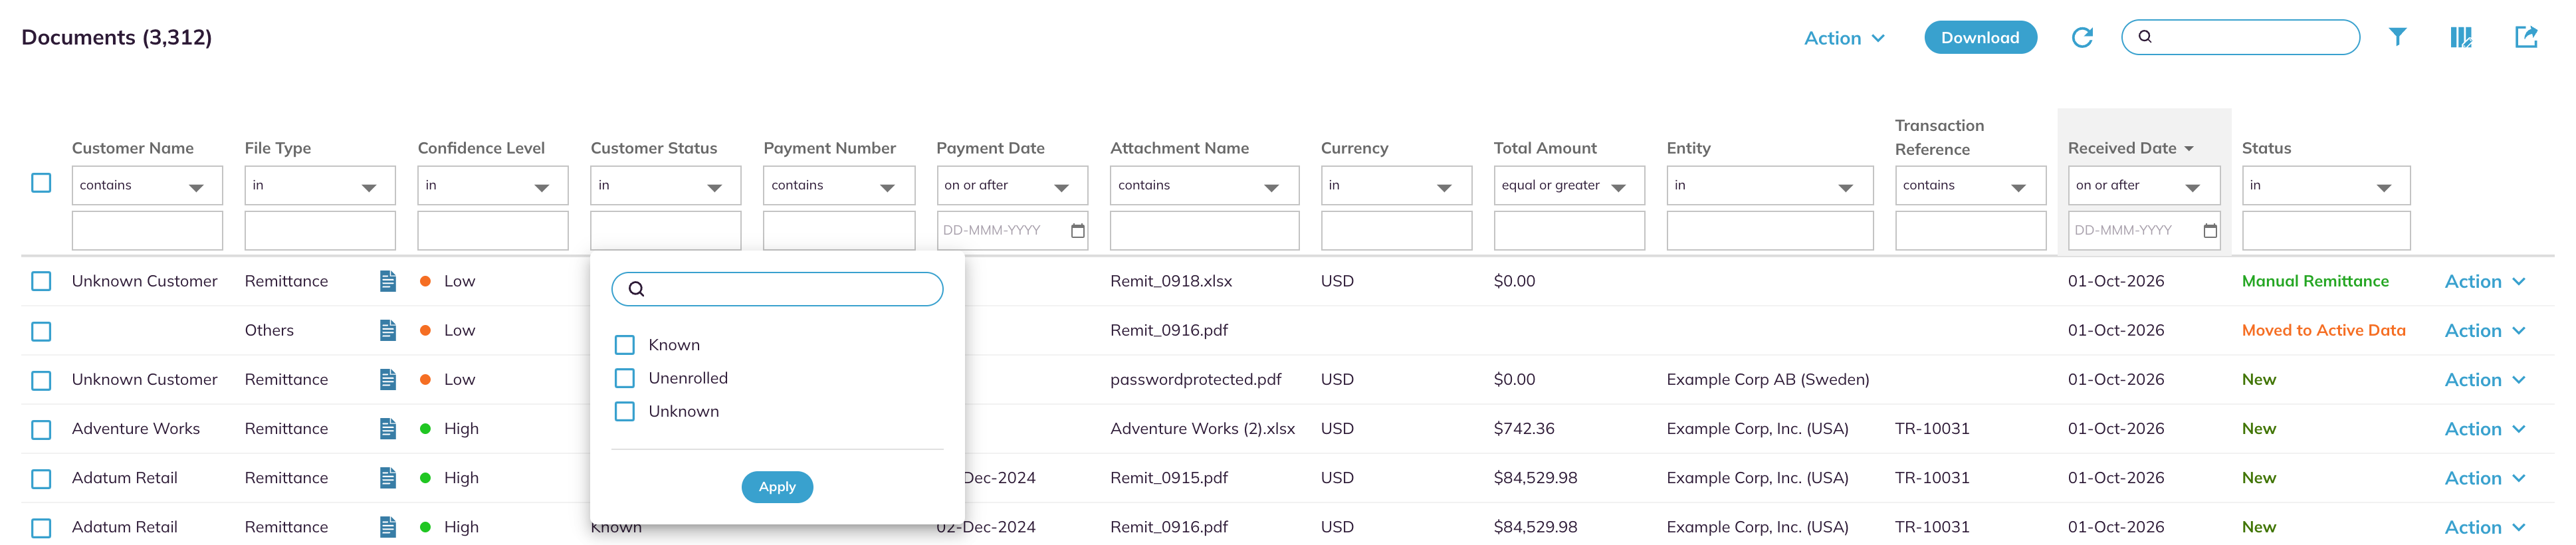This screenshot has height=545, width=2576.
Task: Click the Moved to Active Data status
Action: 2323,330
